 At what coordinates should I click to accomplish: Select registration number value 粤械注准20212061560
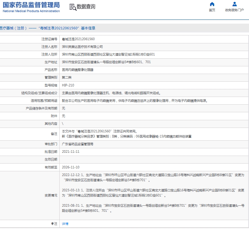78,39
